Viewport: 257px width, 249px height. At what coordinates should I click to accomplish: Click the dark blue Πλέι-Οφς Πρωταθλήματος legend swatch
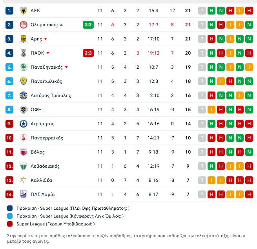10,208
